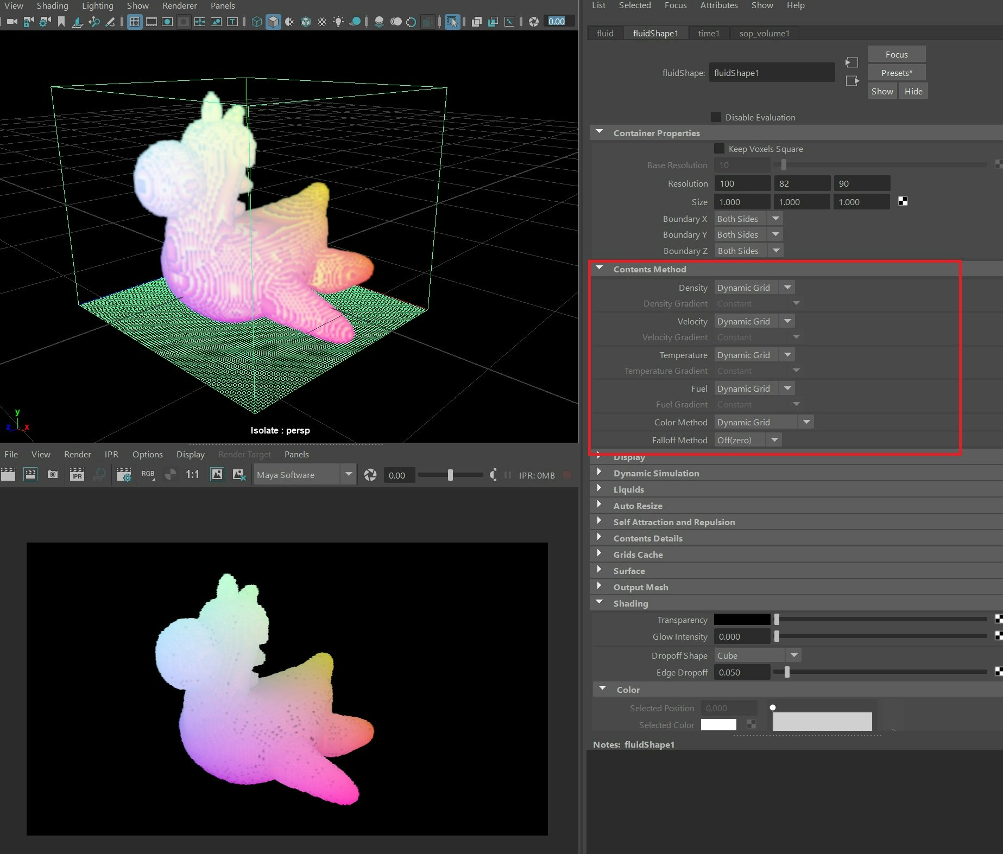Click the viewport Exposure aperture icon
Image resolution: width=1003 pixels, height=854 pixels.
coord(534,22)
